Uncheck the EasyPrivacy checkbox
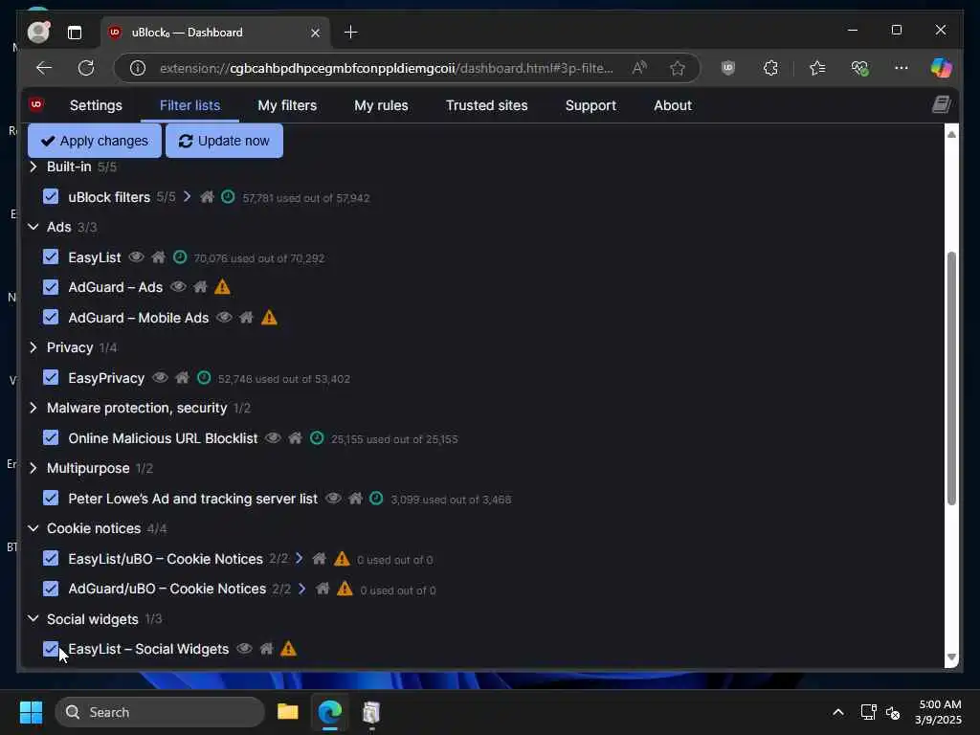980x735 pixels. click(x=51, y=377)
